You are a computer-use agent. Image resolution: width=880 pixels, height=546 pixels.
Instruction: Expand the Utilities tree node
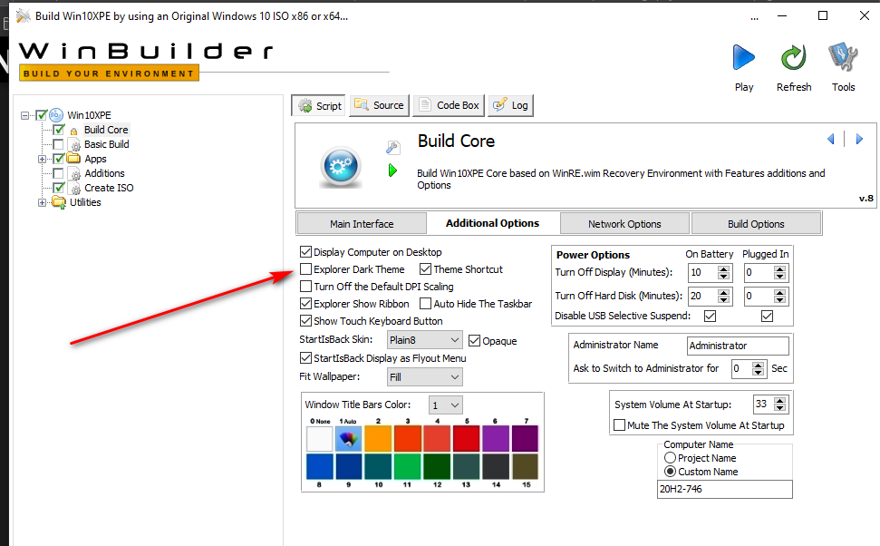[x=42, y=202]
